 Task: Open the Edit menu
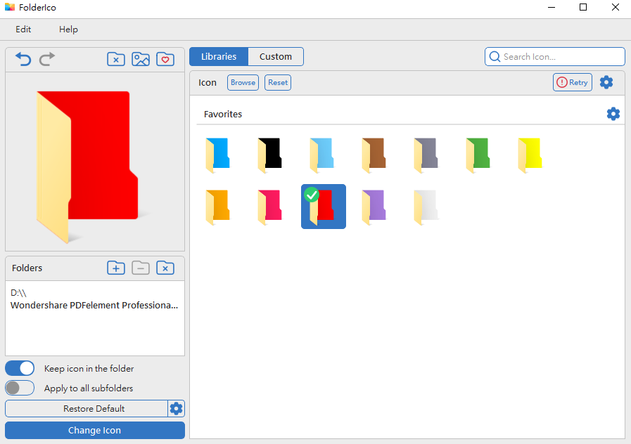pyautogui.click(x=23, y=30)
